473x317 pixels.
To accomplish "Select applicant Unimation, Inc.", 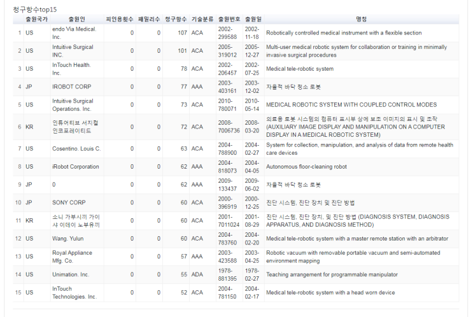I will coord(70,274).
